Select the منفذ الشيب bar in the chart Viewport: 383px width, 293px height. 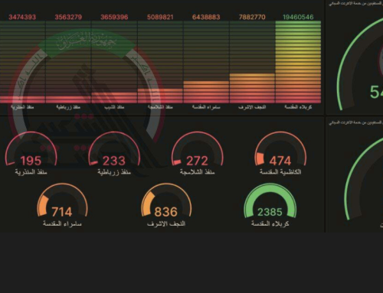tap(114, 98)
